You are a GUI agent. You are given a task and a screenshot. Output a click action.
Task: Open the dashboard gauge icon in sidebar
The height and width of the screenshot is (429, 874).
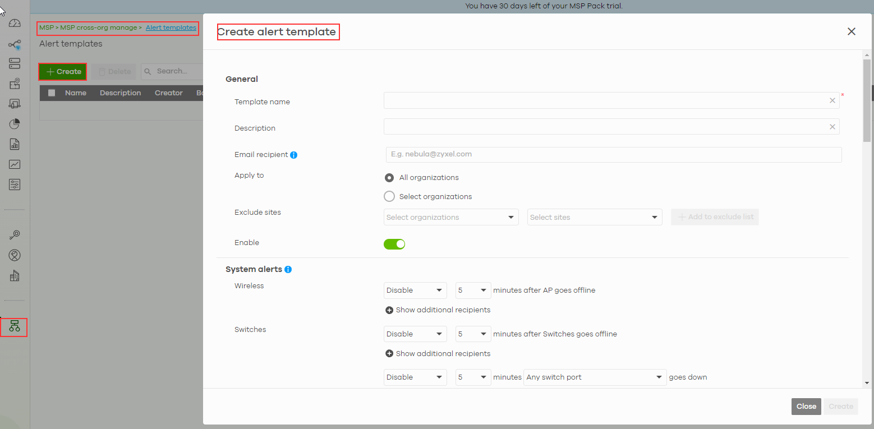[x=15, y=24]
